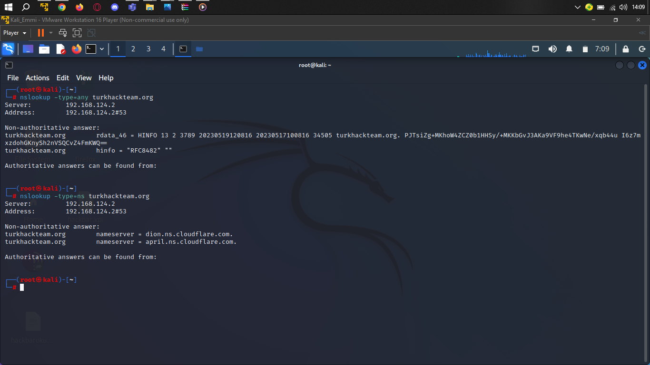Open the terminal Help menu
The height and width of the screenshot is (365, 650).
(x=106, y=78)
